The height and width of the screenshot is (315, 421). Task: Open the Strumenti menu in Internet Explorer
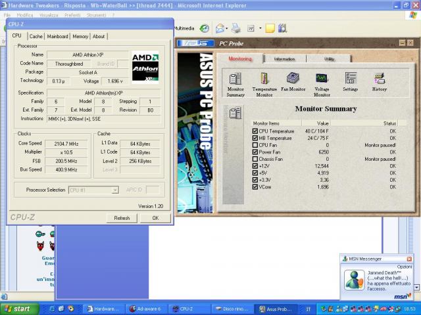coord(96,15)
